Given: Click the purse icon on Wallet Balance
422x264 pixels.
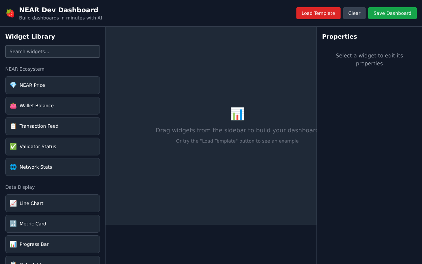Looking at the screenshot, I should [13, 106].
